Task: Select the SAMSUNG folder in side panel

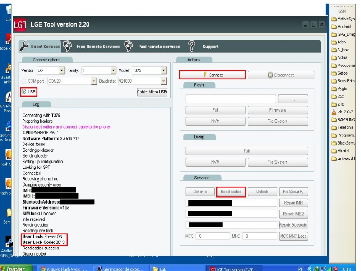Action: click(x=343, y=120)
